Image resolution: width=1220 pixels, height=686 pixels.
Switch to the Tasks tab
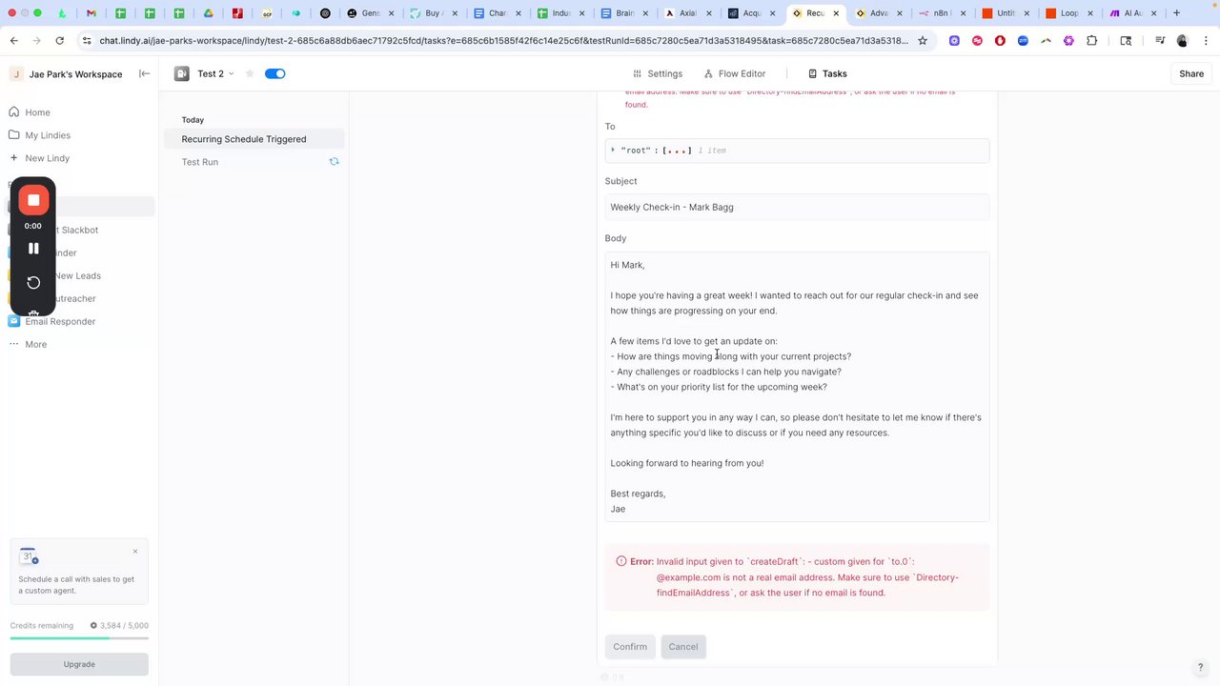click(x=827, y=73)
